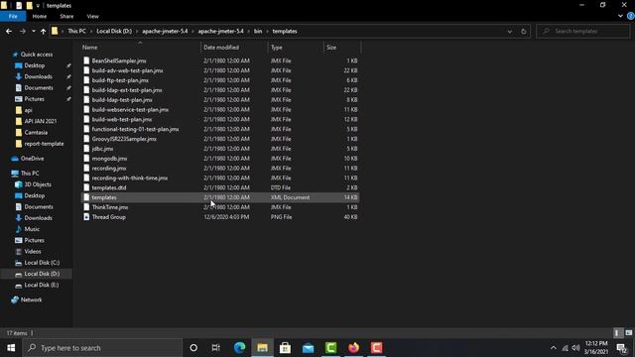This screenshot has height=357, width=635.
Task: Select file build-webservice-test-plan.jmx
Action: tap(130, 110)
